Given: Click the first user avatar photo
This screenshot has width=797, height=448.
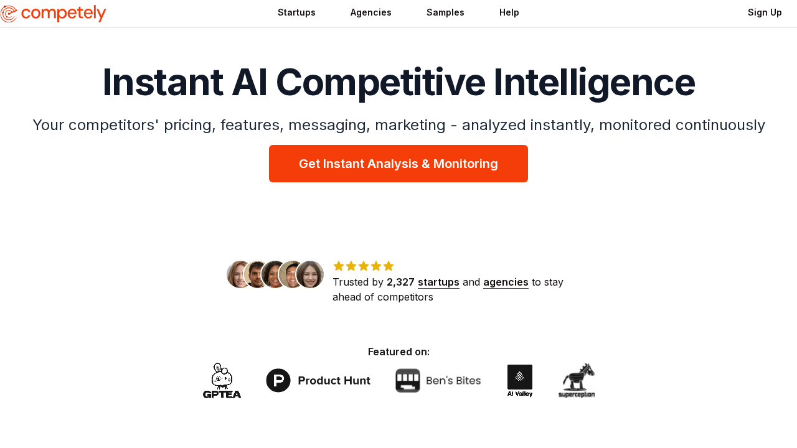Looking at the screenshot, I should [238, 274].
